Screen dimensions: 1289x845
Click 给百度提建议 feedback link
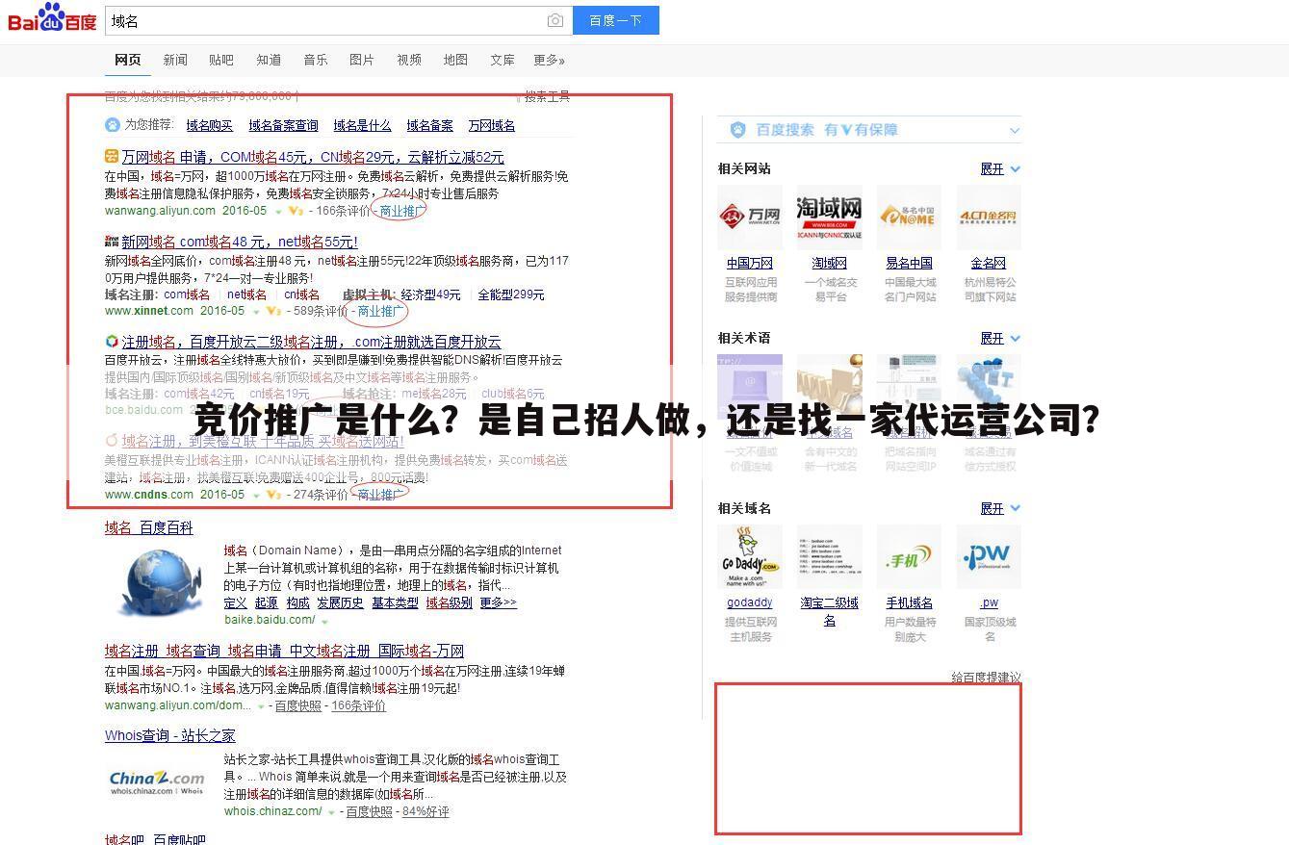(x=986, y=678)
